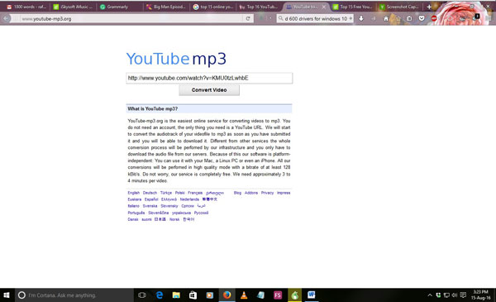Select the Svenska language link
The height and width of the screenshot is (302, 496).
click(x=150, y=206)
